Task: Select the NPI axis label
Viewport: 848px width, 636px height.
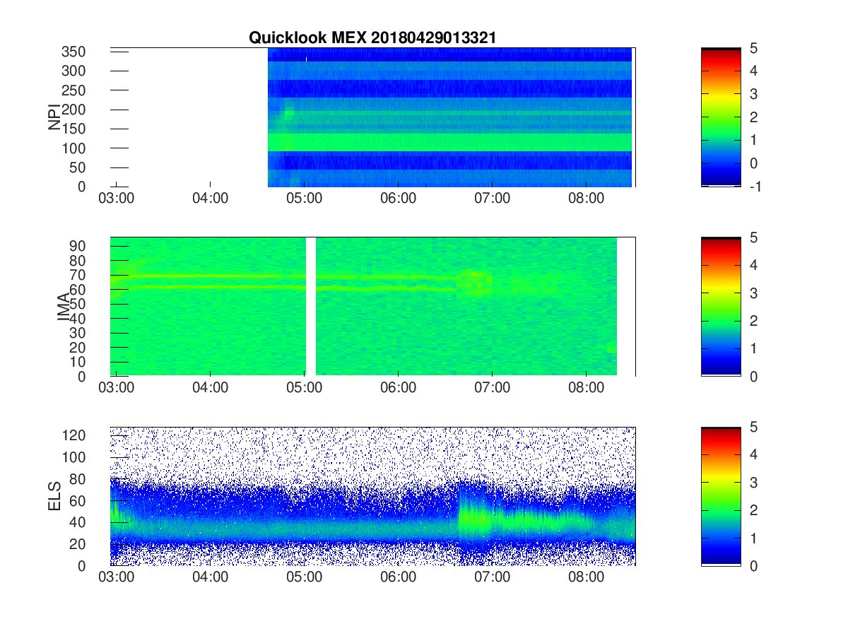Action: 54,117
